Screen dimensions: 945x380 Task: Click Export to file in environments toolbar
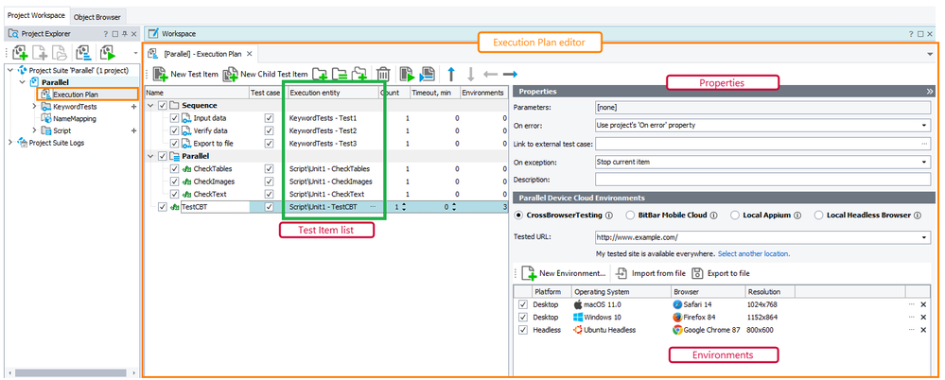click(x=720, y=273)
